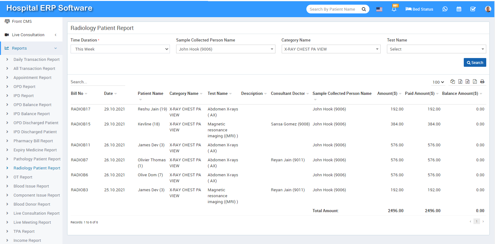Open Live Consultation menu item
The height and width of the screenshot is (244, 495).
[28, 35]
